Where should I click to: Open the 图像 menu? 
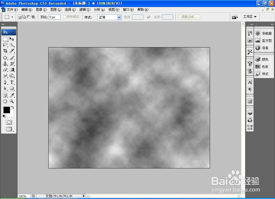(x=41, y=10)
